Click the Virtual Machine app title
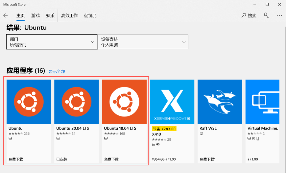 point(263,128)
